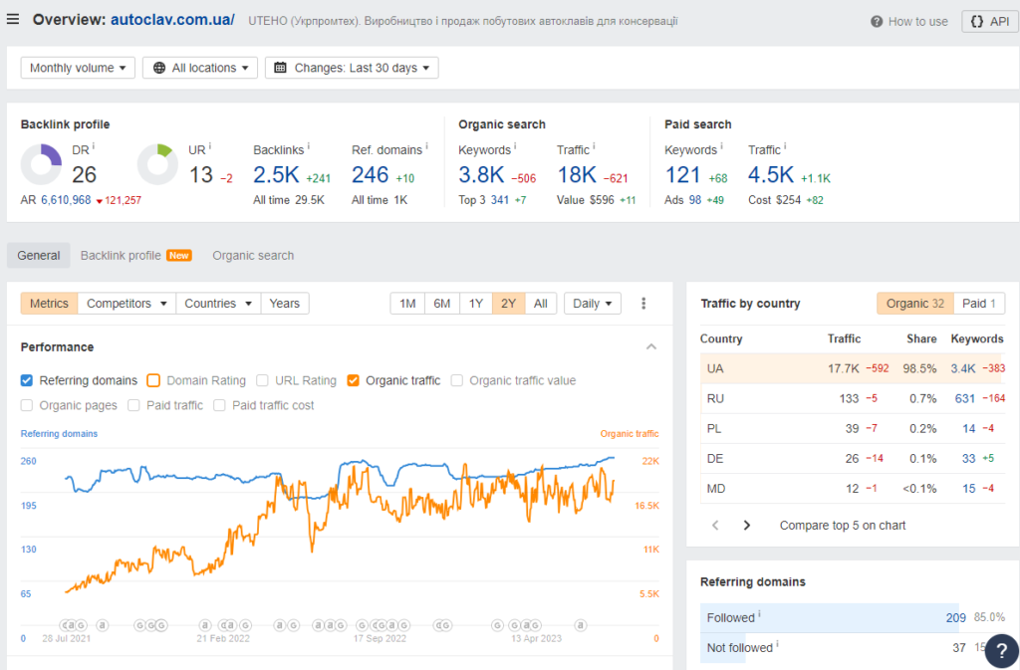Open the Competitors dropdown
1020x670 pixels.
coord(127,304)
